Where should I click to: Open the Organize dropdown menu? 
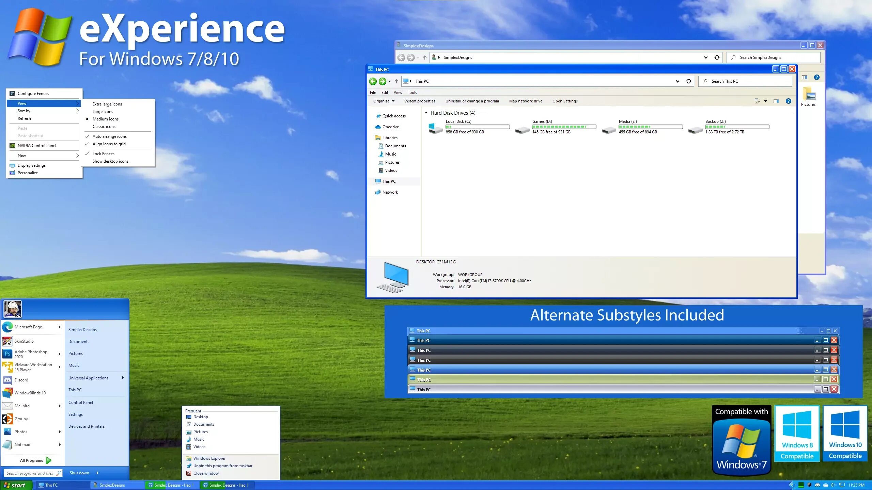pos(384,101)
